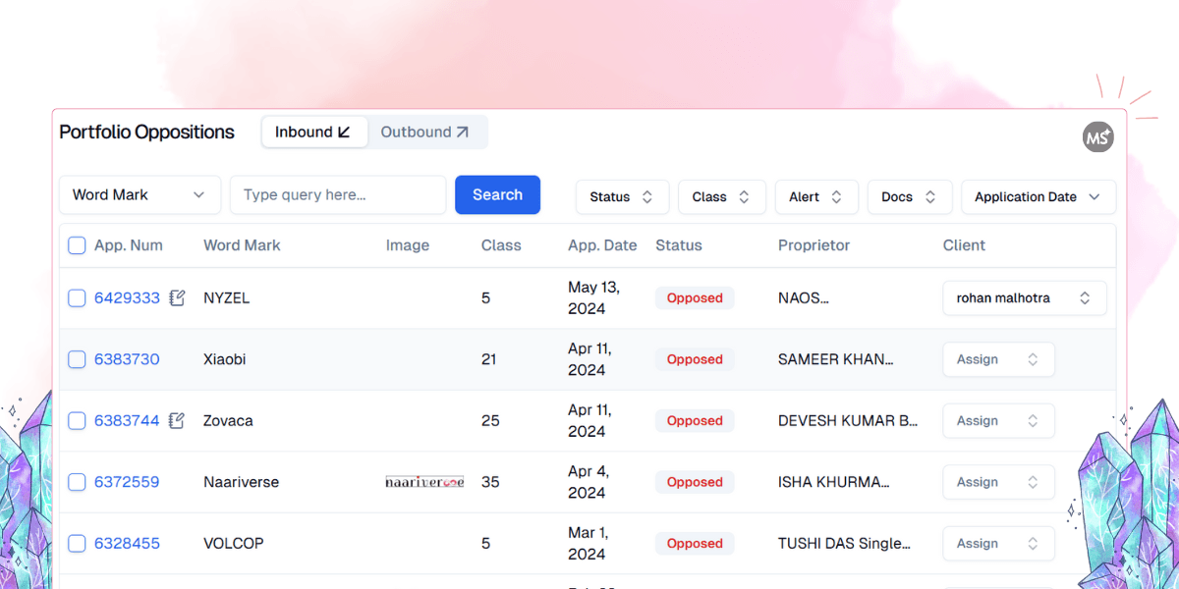Expand the Status filter dropdown
This screenshot has height=589, width=1179.
[x=621, y=197]
